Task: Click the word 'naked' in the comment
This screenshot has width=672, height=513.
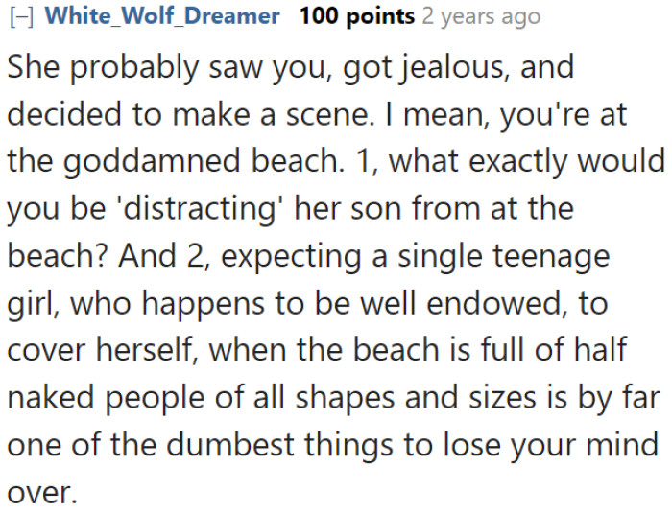Action: [51, 398]
